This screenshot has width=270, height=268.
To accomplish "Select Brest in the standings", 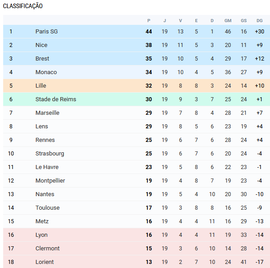I will click(x=42, y=59).
